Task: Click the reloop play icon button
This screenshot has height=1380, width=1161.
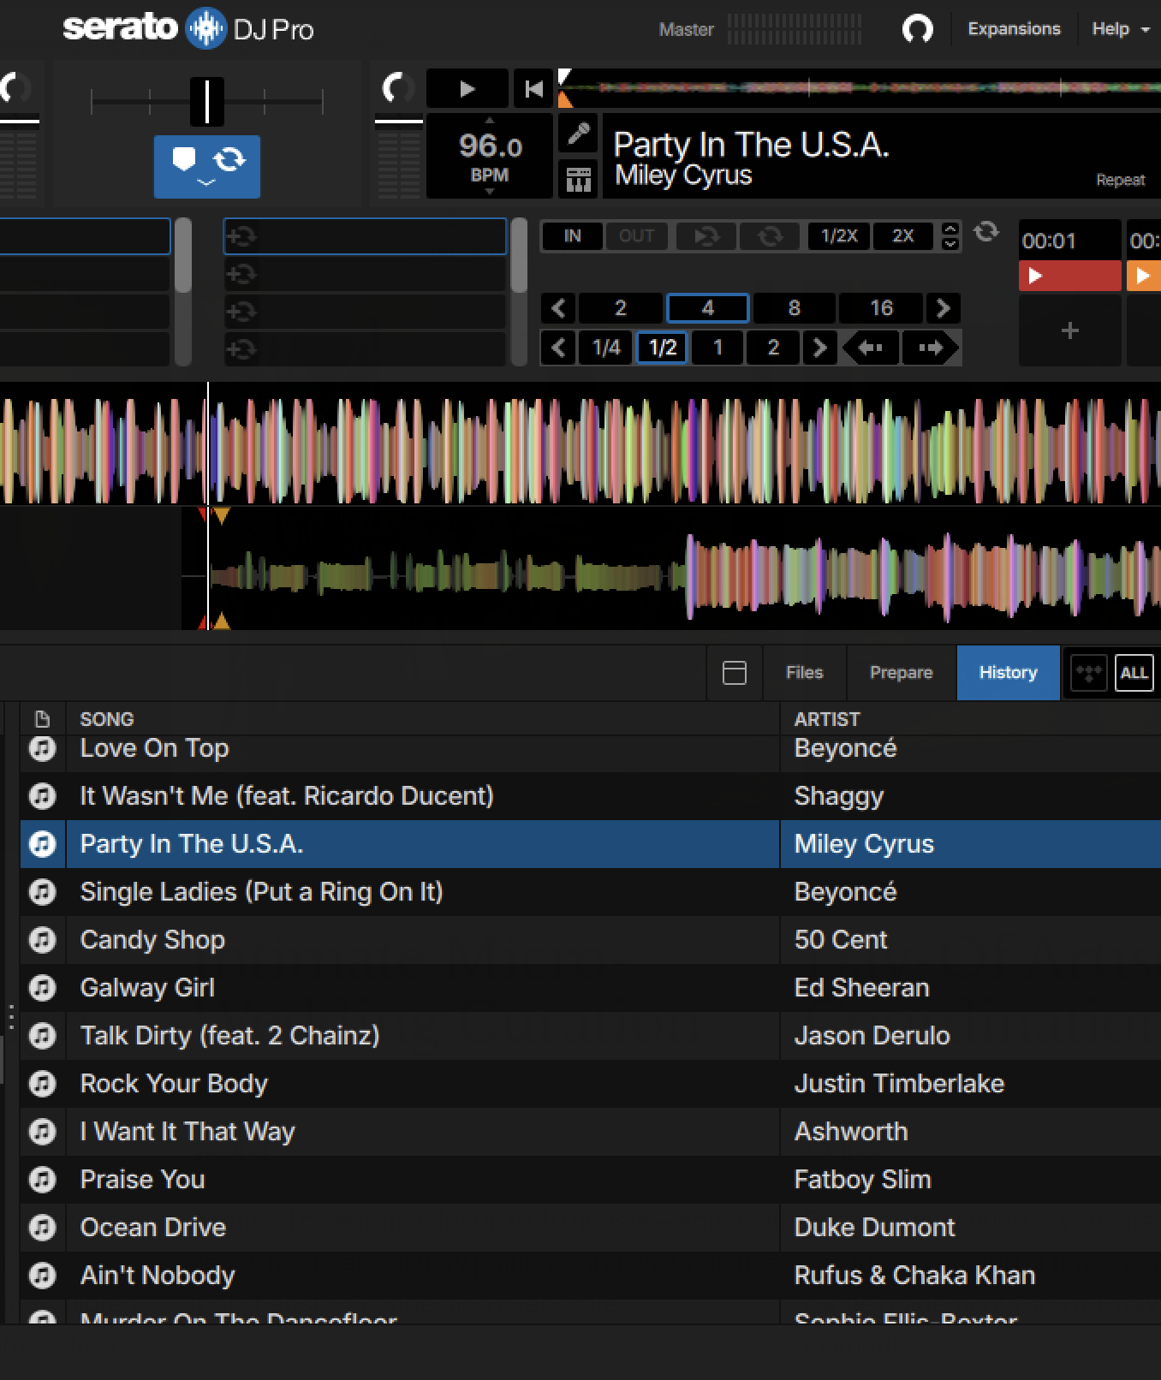Action: (706, 235)
